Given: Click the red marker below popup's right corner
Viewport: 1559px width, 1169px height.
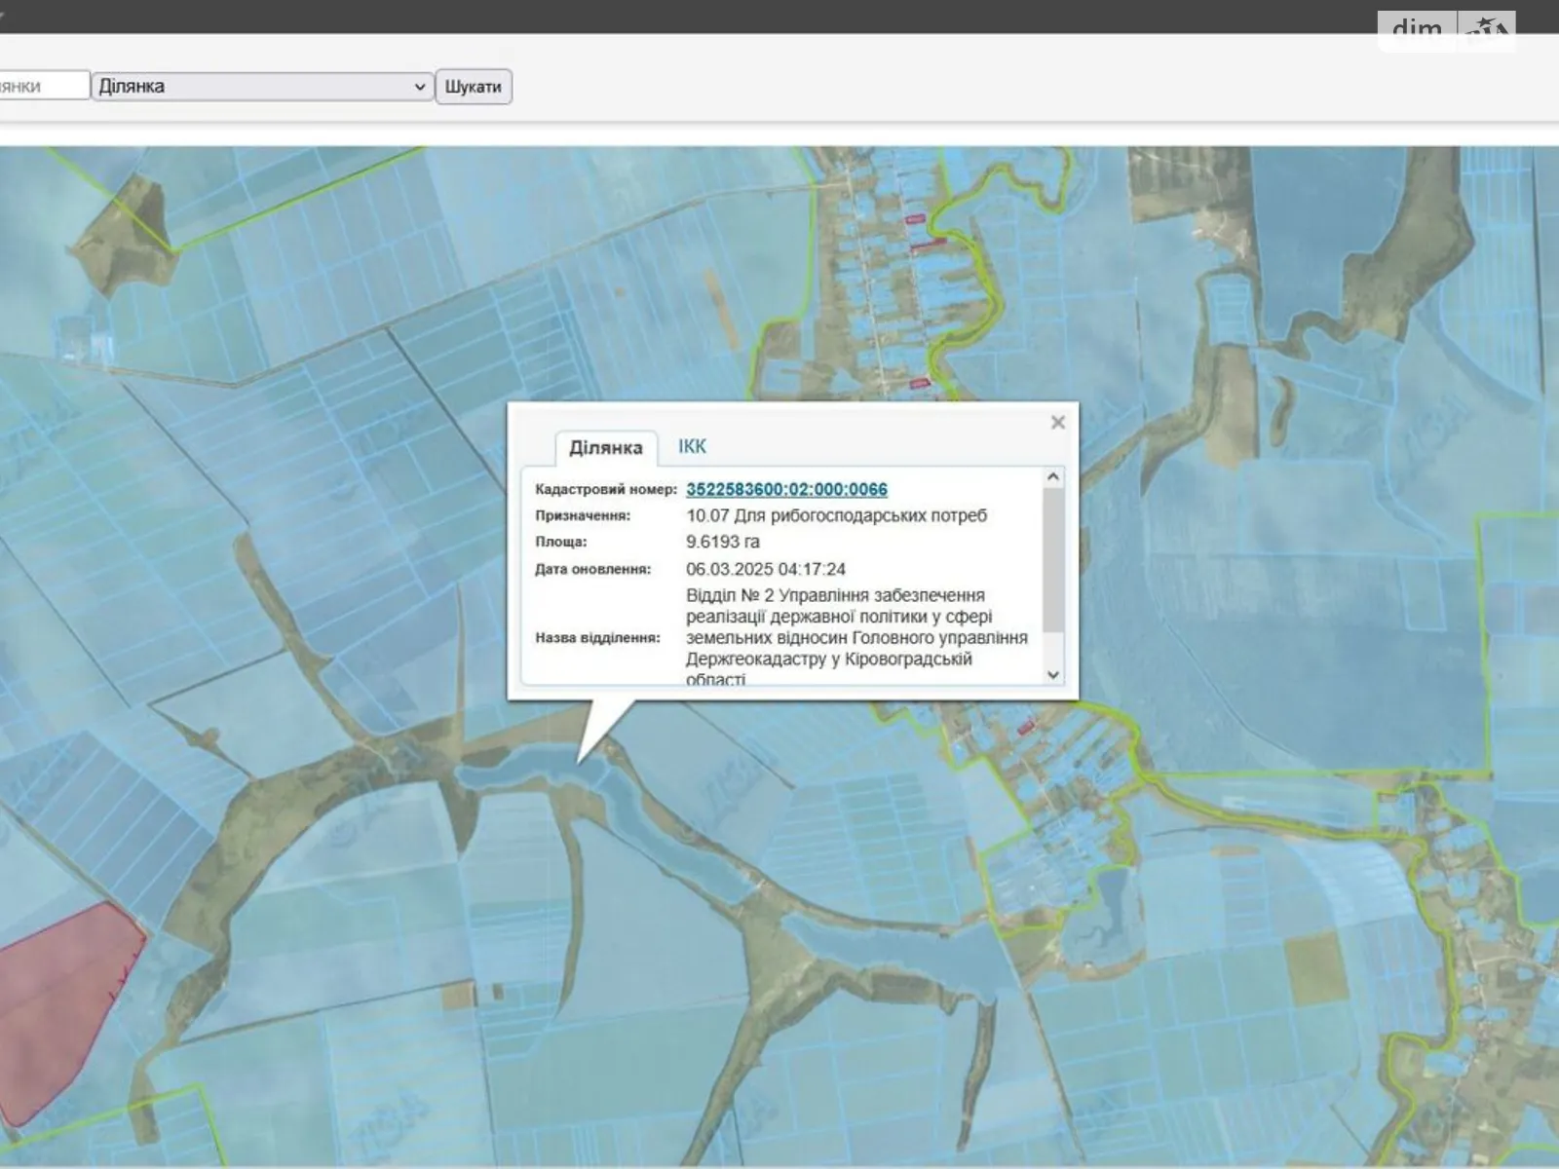Looking at the screenshot, I should [1025, 728].
